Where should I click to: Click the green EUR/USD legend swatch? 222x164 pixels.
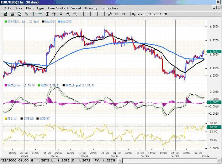6,22
